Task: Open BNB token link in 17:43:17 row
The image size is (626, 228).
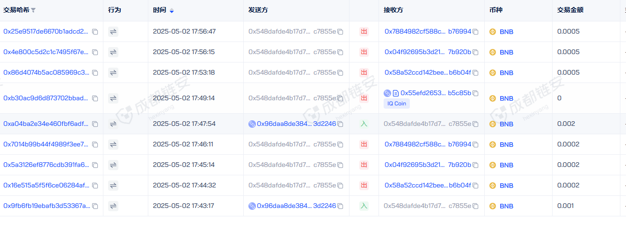Action: click(506, 206)
